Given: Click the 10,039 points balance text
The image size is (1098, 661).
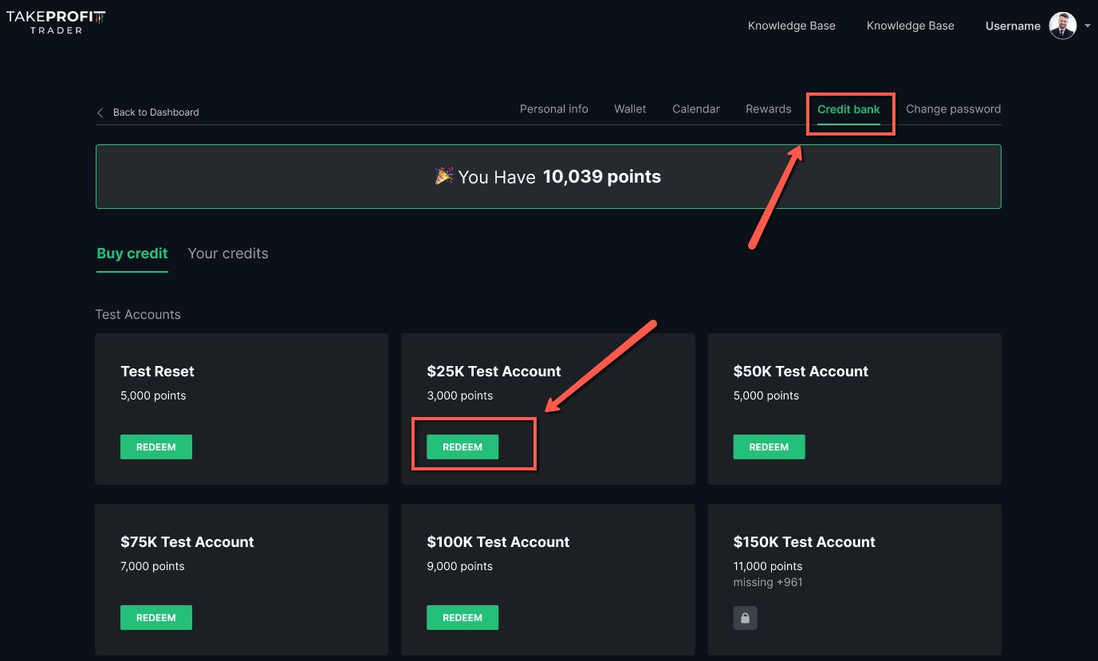Looking at the screenshot, I should pyautogui.click(x=602, y=176).
